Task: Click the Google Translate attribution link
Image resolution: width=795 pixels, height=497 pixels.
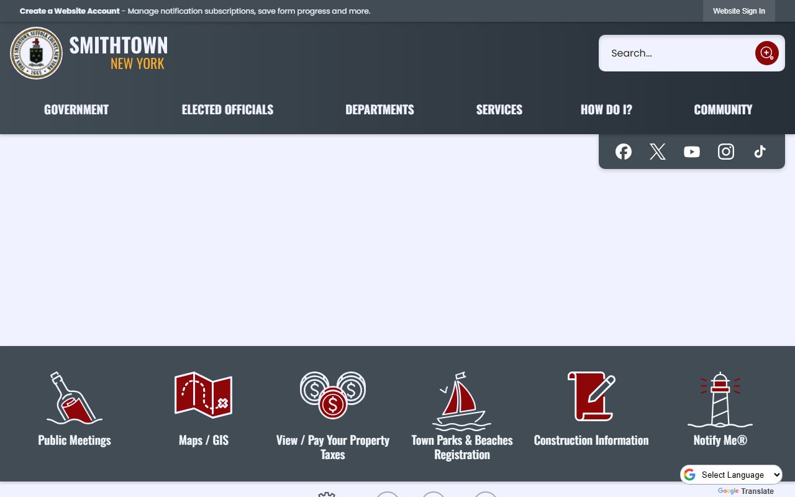Action: pos(746,491)
